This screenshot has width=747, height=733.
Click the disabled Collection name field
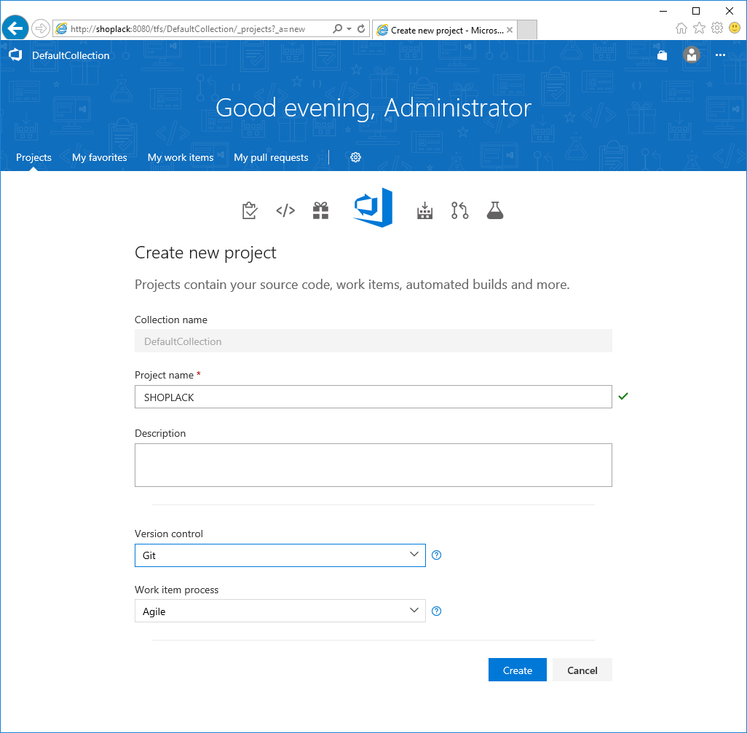pos(373,341)
